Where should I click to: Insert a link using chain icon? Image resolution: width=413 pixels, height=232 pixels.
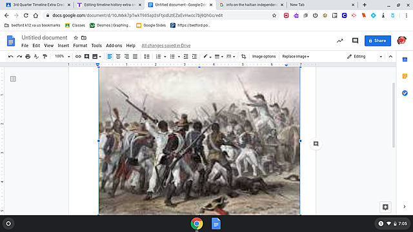78,57
